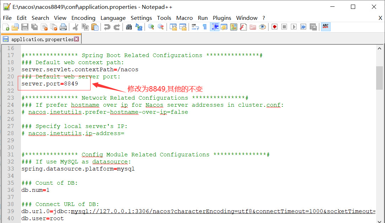Play back the recorded macro

pyautogui.click(x=294, y=27)
